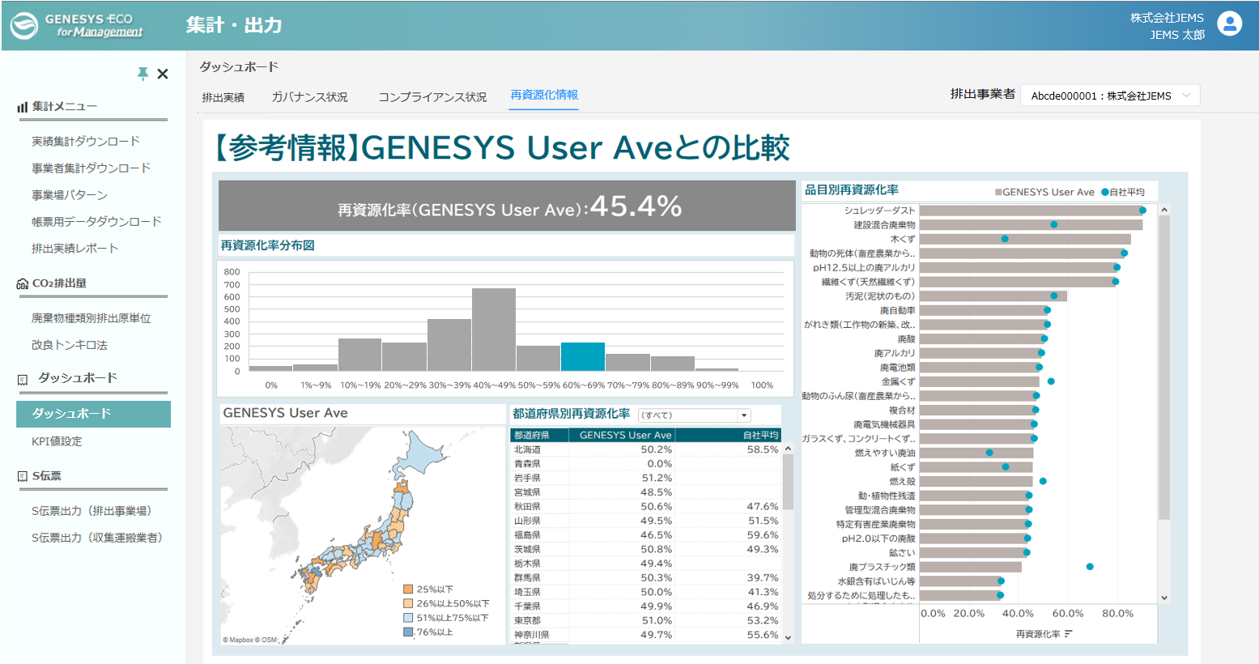This screenshot has height=664, width=1259.
Task: Click the 自社平均 blue dot legend marker
Action: (x=1104, y=193)
